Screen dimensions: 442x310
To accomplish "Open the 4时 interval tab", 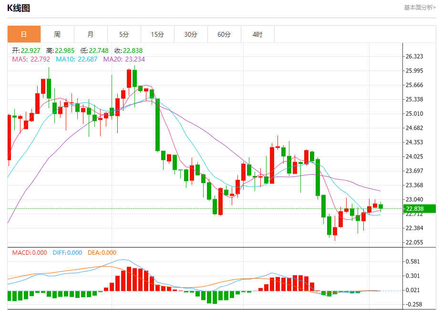I will [257, 34].
